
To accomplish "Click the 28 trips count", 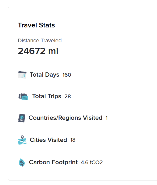I will (68, 97).
